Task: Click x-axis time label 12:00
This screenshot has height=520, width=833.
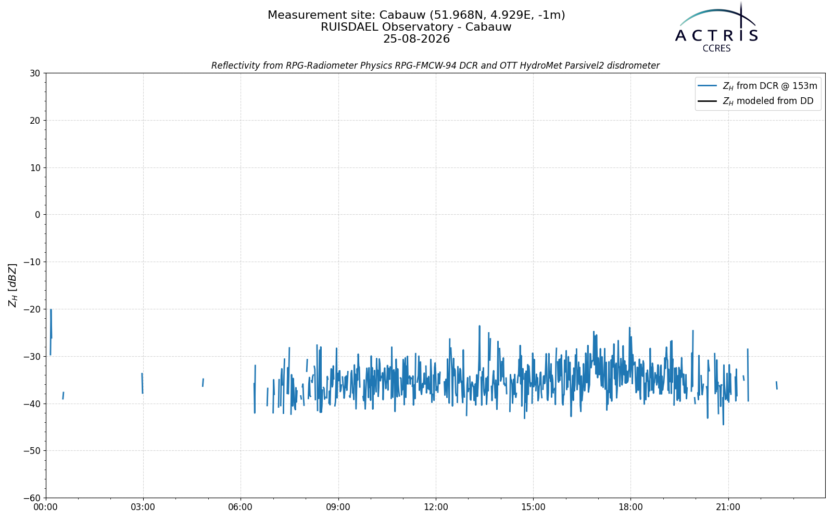Action: click(436, 507)
